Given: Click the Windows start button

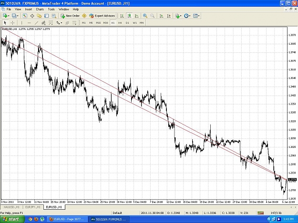Looking at the screenshot, I should point(12,219).
